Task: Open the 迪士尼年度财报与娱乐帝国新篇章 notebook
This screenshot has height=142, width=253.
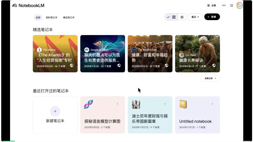Action: [150, 115]
